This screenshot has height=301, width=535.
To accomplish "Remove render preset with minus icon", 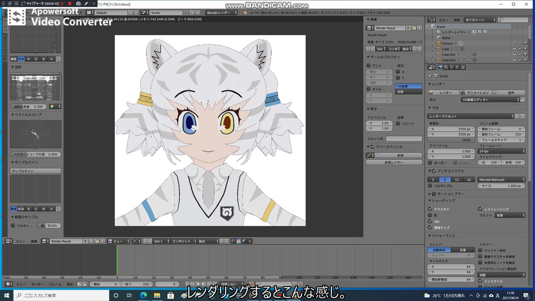I will point(522,116).
